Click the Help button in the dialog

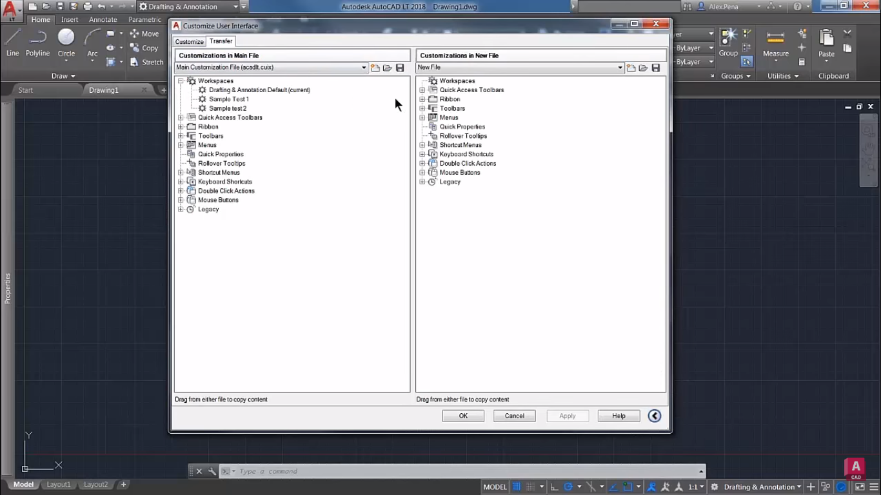619,416
